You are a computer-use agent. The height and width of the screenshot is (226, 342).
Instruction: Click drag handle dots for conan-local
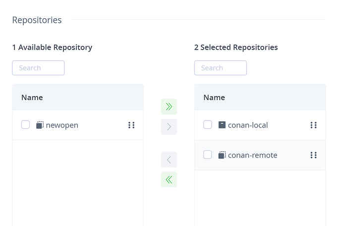313,125
